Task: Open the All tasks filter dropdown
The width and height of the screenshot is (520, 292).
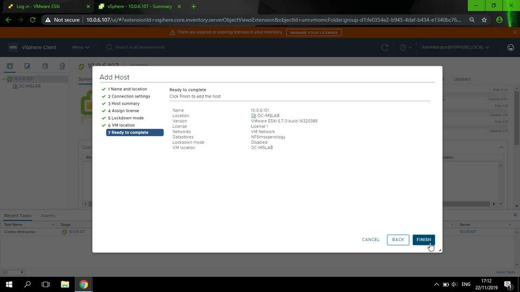Action: pos(13,272)
